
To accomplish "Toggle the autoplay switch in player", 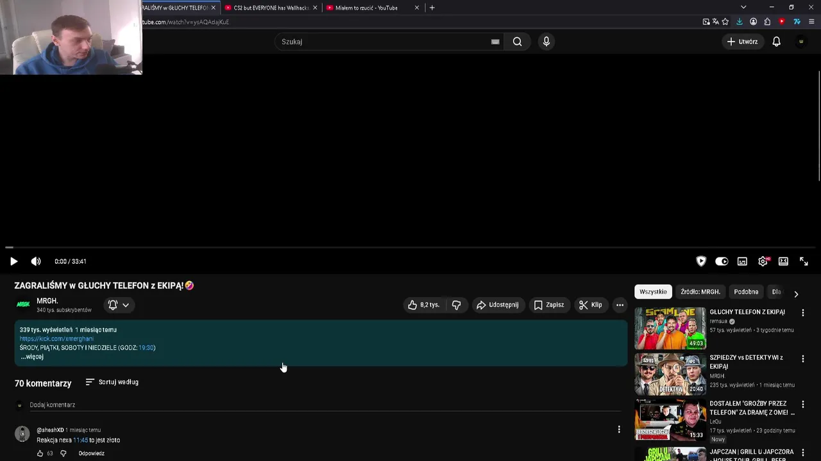I will point(722,261).
